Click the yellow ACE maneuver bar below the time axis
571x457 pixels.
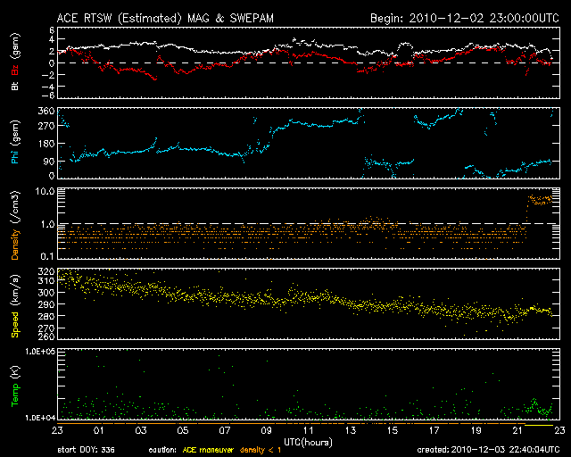pos(539,425)
